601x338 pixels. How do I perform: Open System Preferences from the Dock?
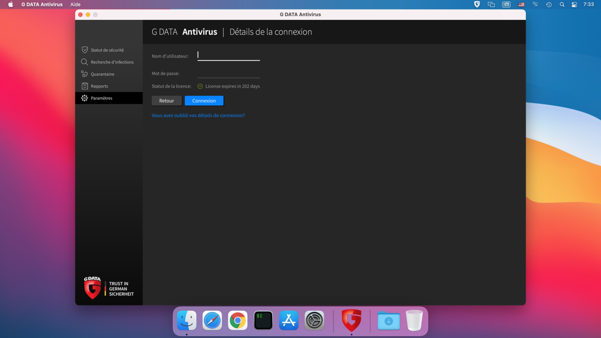(314, 320)
